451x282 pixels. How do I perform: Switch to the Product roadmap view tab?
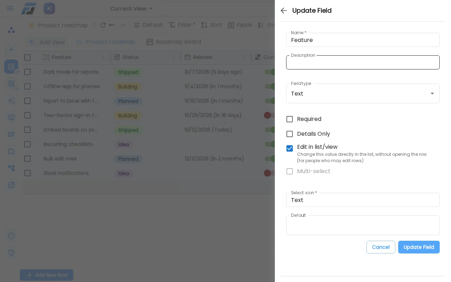(x=106, y=42)
